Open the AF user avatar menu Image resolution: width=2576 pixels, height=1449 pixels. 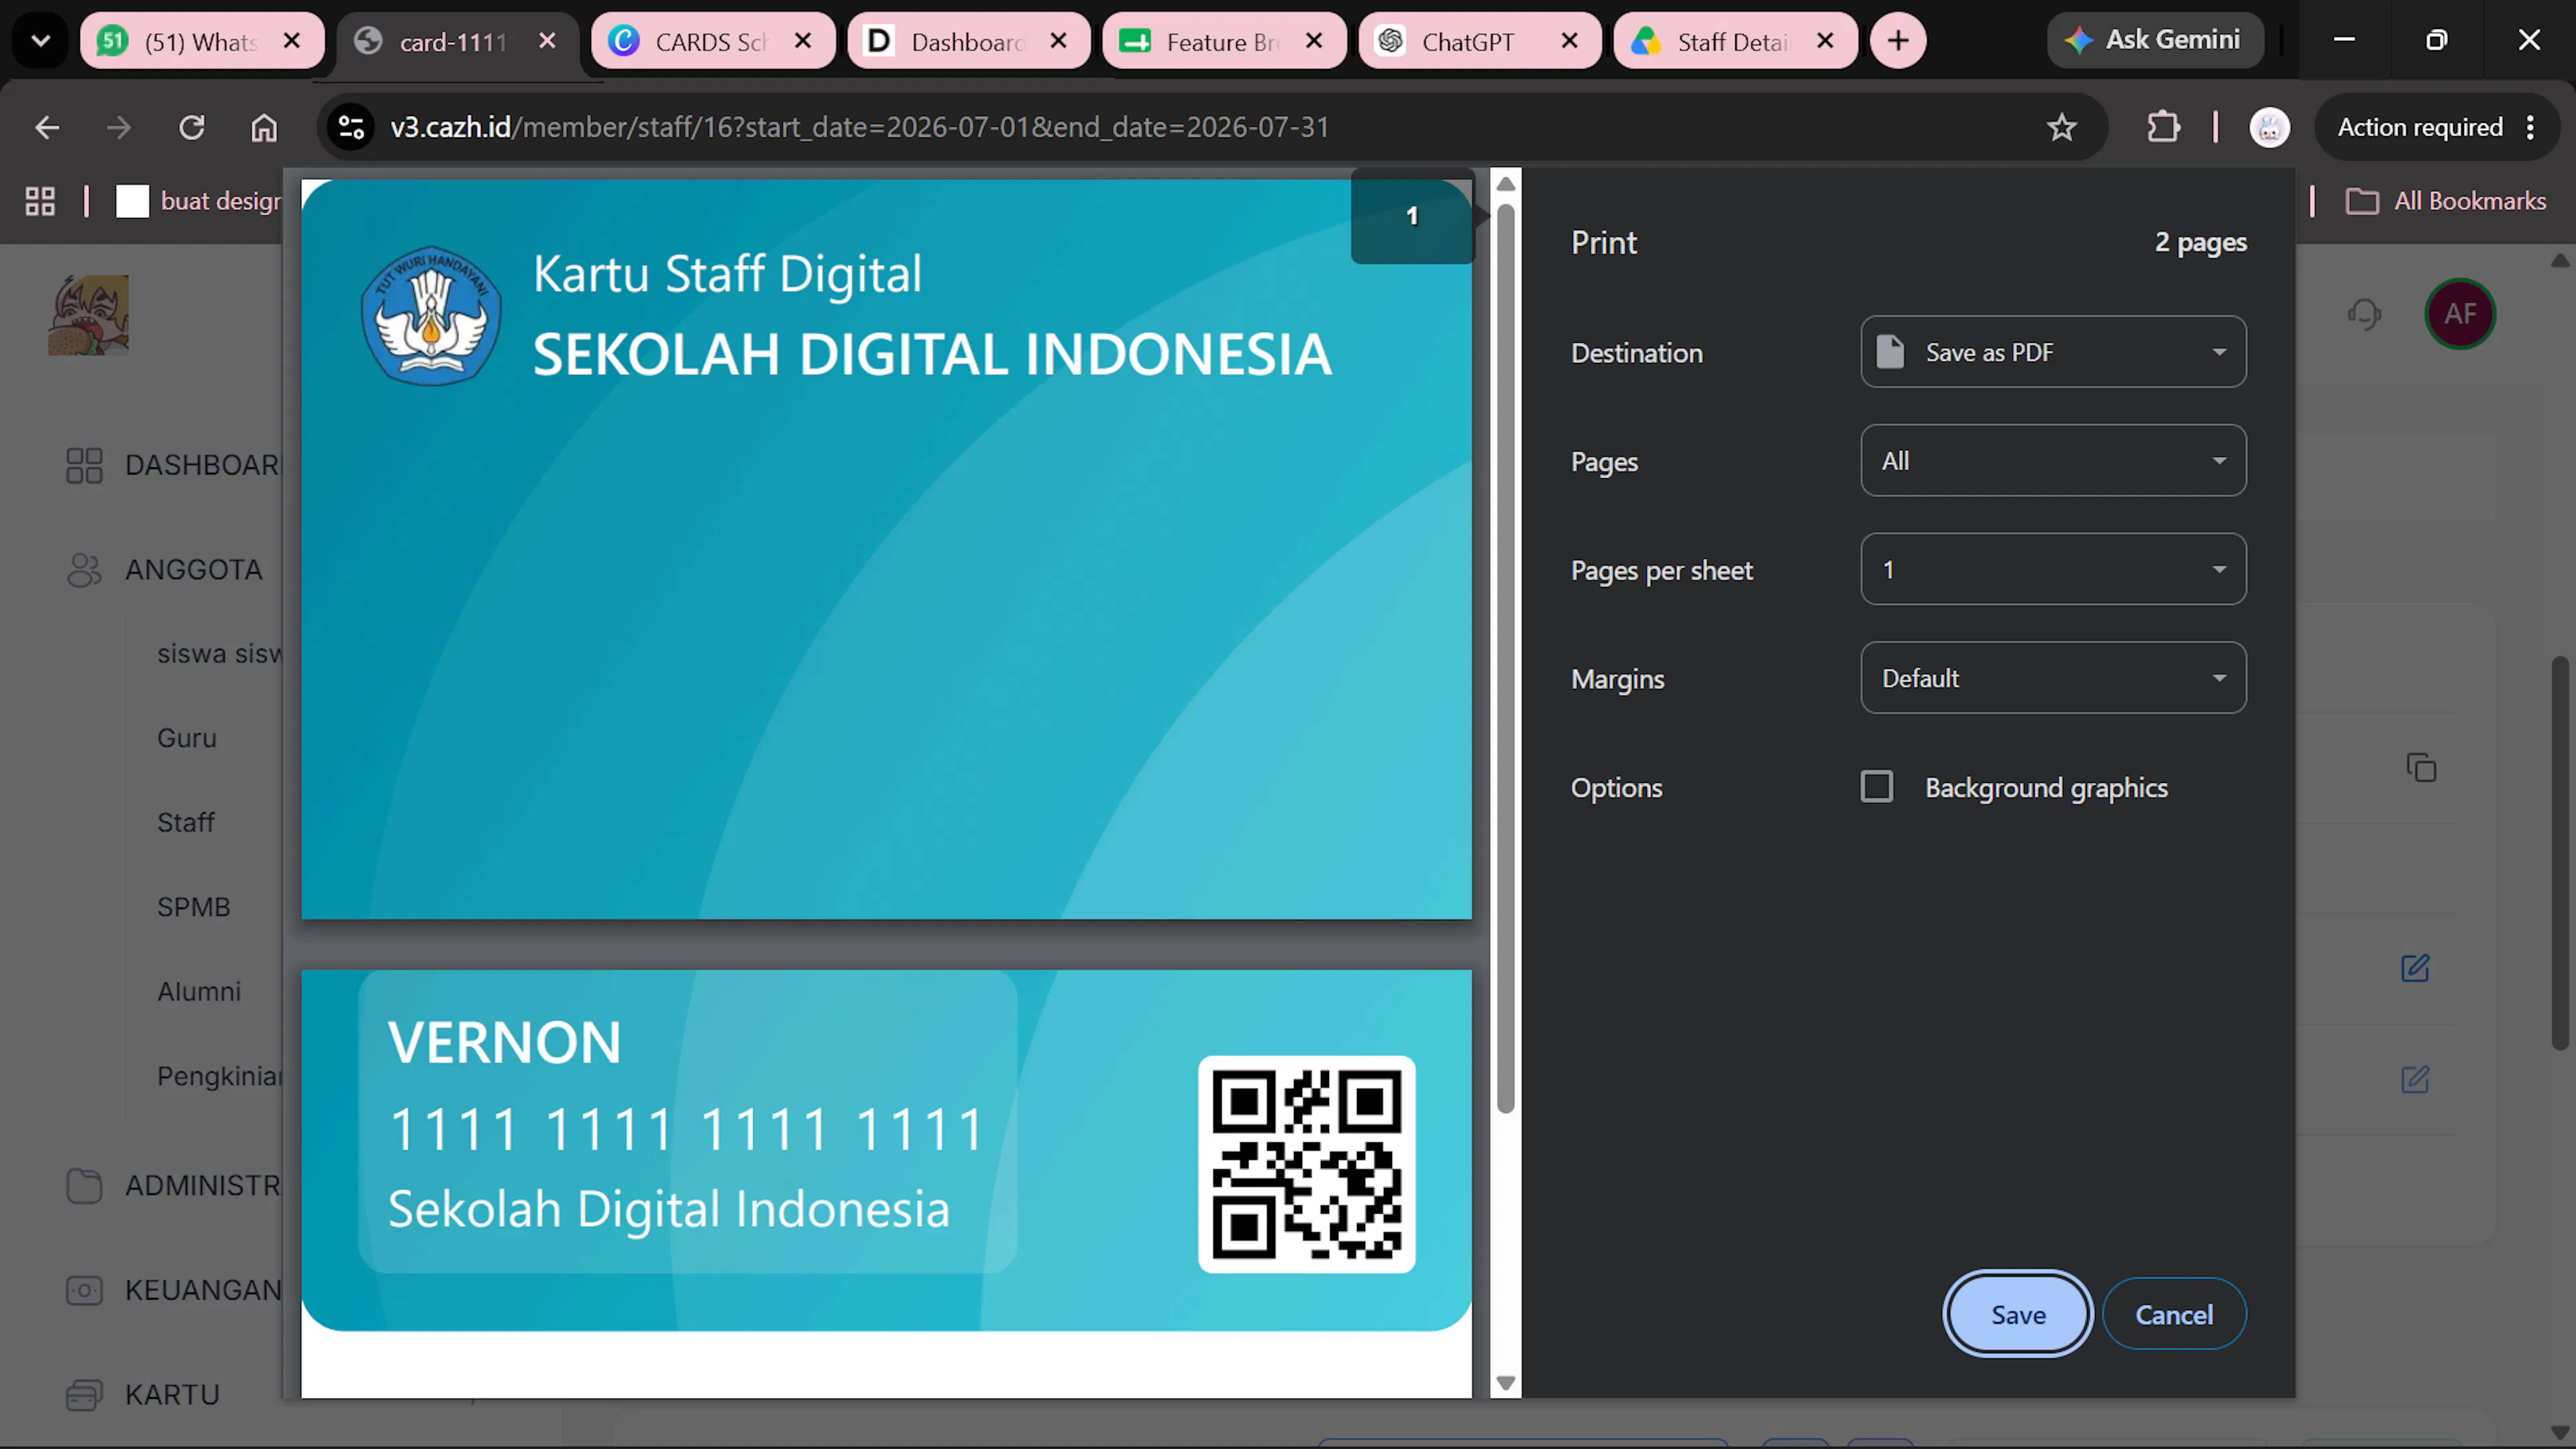2460,314
